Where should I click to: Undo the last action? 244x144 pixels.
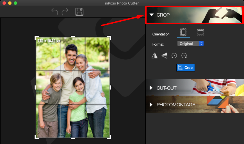click(x=55, y=12)
